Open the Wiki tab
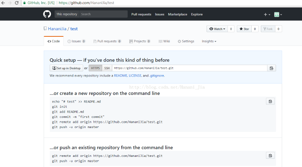The height and width of the screenshot is (167, 302). tap(164, 41)
